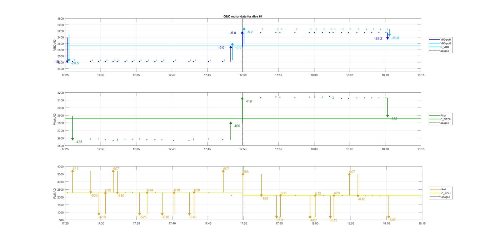Click the '586' annotation in Roll plot
The height and width of the screenshot is (247, 500).
(x=245, y=172)
